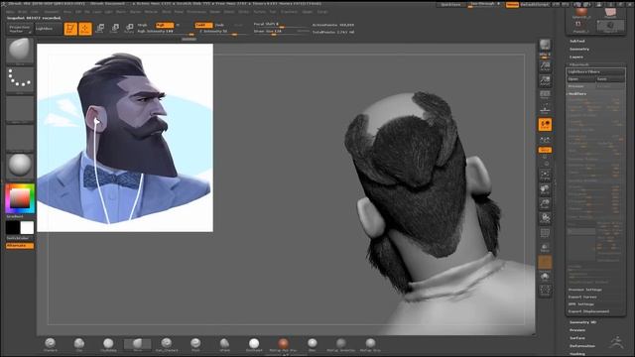The image size is (635, 357).
Task: Click the Z Intensity slider
Action: click(x=221, y=32)
